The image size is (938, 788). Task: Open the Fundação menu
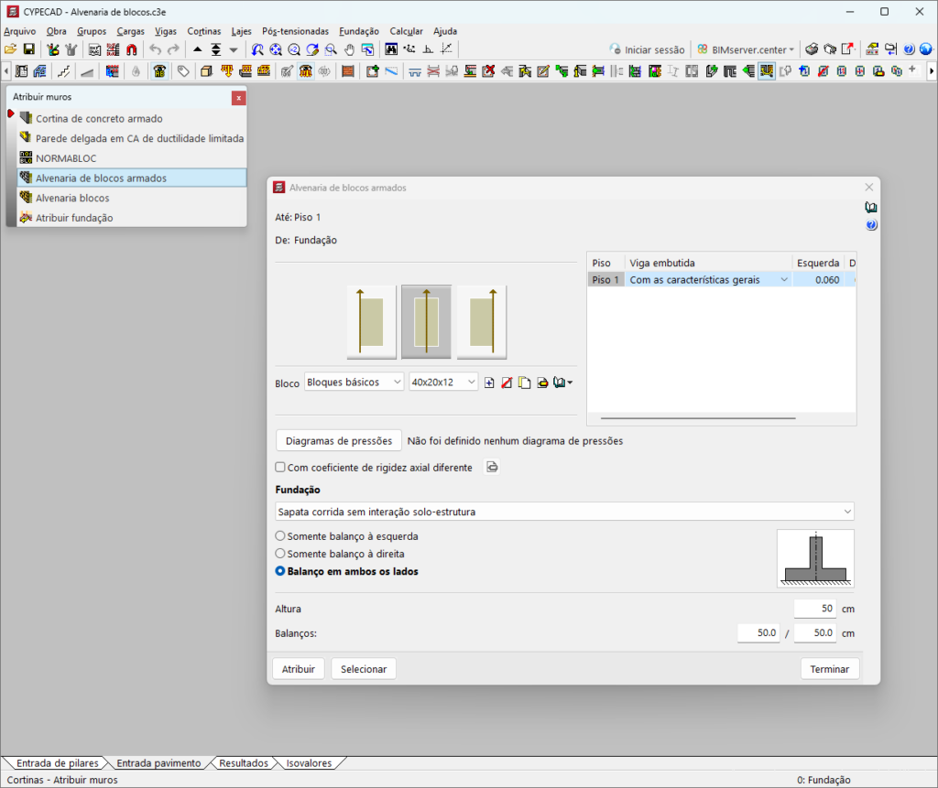[358, 31]
